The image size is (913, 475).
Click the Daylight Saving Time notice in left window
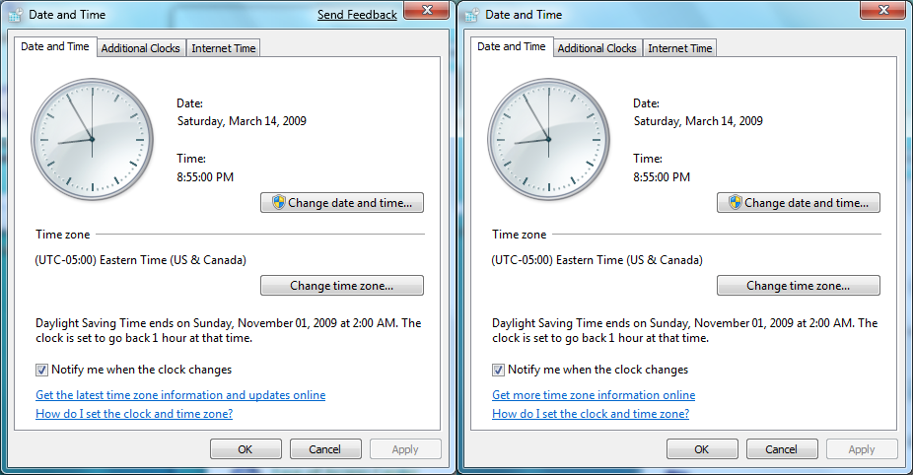click(229, 330)
